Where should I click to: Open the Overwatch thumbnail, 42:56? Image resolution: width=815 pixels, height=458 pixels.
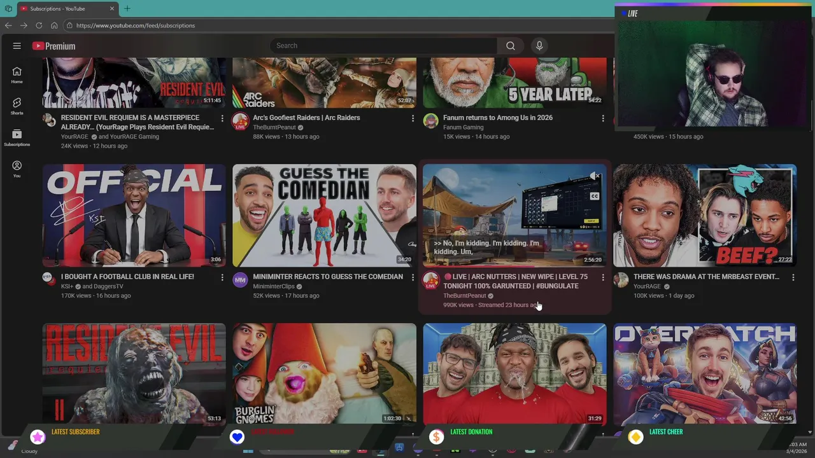(x=705, y=374)
